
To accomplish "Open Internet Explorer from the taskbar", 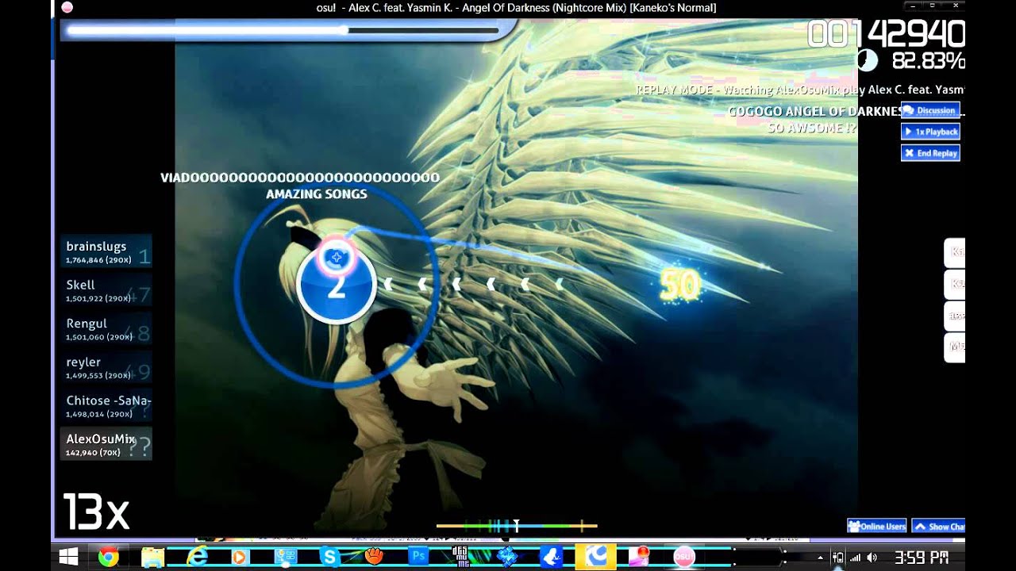I will pyautogui.click(x=197, y=557).
